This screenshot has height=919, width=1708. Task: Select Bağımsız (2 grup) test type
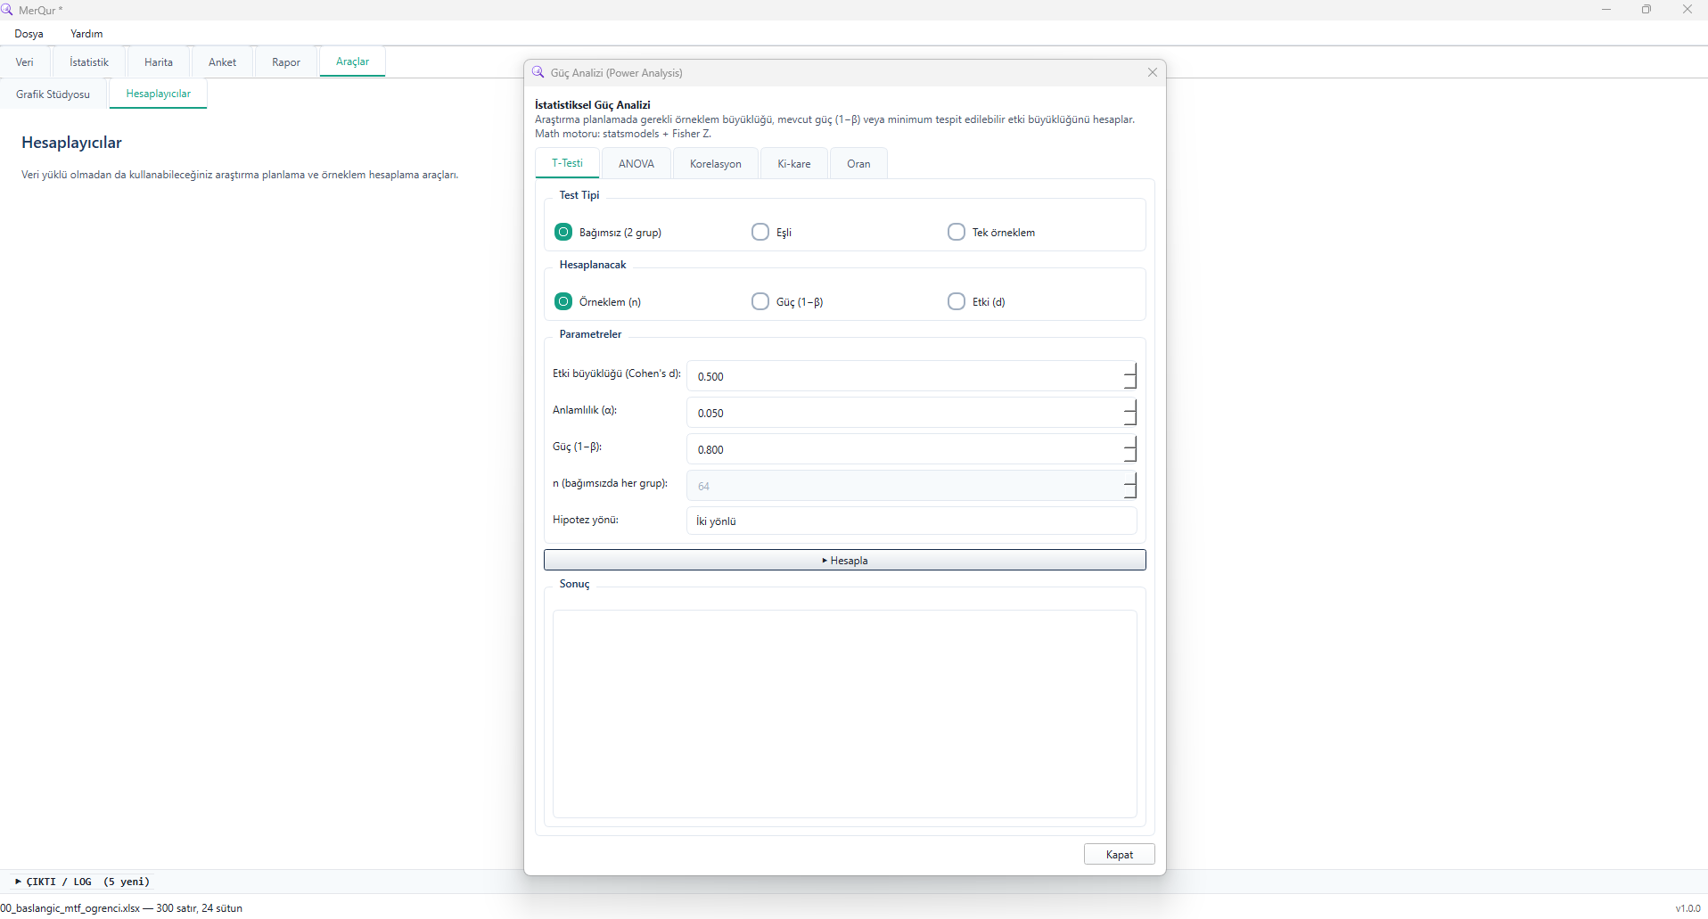[x=608, y=232]
